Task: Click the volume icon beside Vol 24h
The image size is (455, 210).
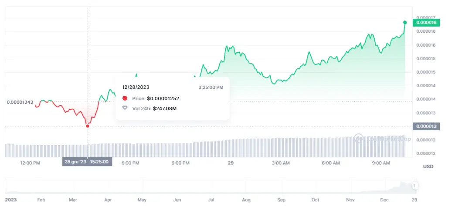Action: pyautogui.click(x=125, y=108)
